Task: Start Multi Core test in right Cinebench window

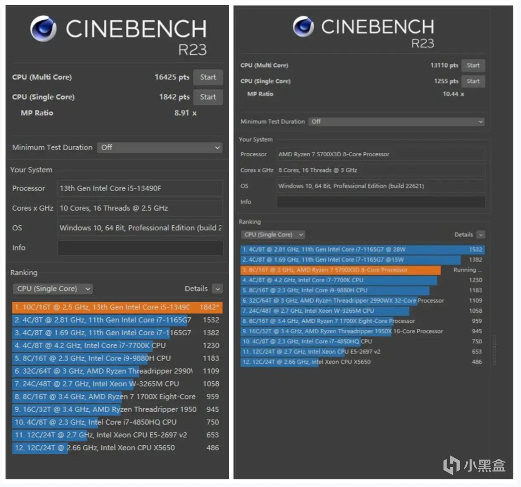Action: [x=473, y=65]
